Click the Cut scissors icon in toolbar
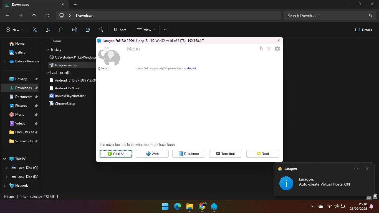 point(35,30)
